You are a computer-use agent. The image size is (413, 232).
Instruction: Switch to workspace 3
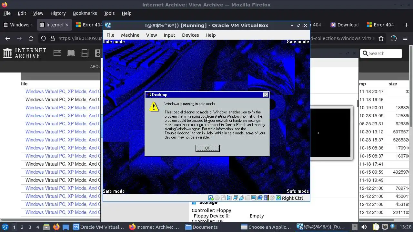pyautogui.click(x=30, y=227)
